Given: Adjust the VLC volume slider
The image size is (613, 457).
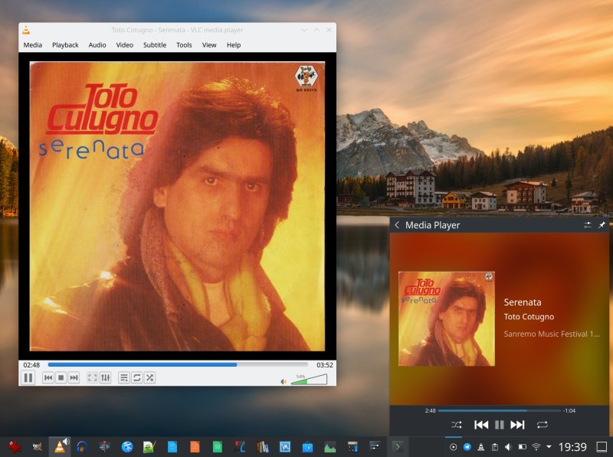Looking at the screenshot, I should point(309,379).
